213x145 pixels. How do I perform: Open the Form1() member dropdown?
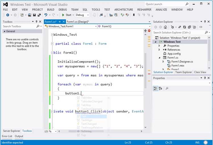click(x=150, y=26)
